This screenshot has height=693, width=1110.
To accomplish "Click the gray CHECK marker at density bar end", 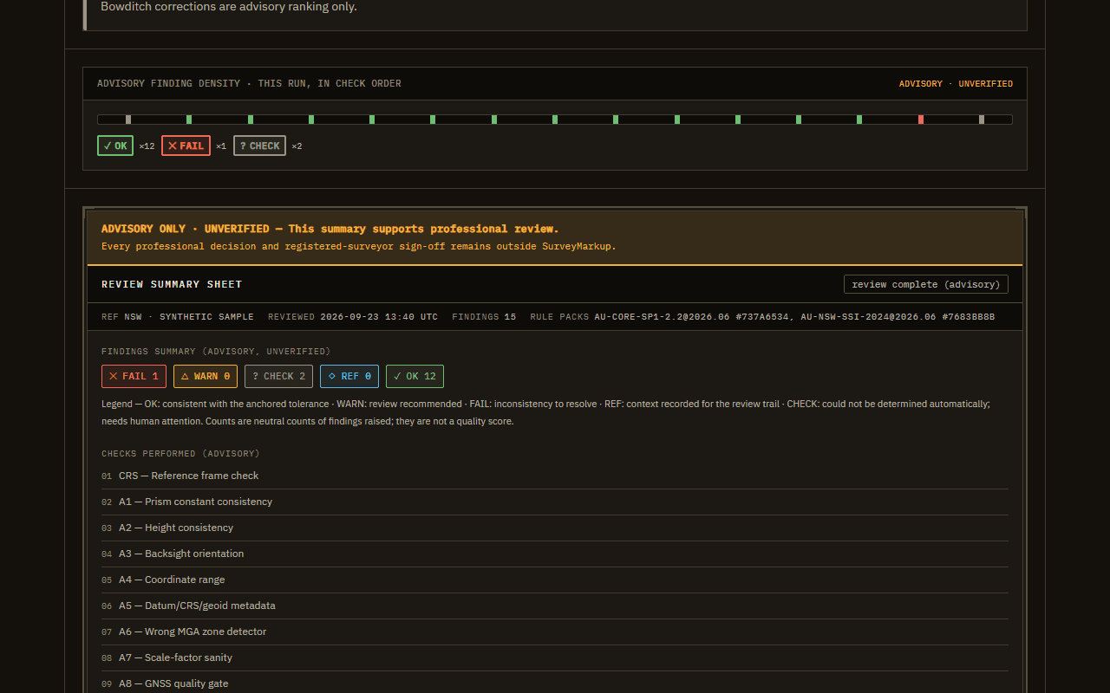I will point(982,120).
